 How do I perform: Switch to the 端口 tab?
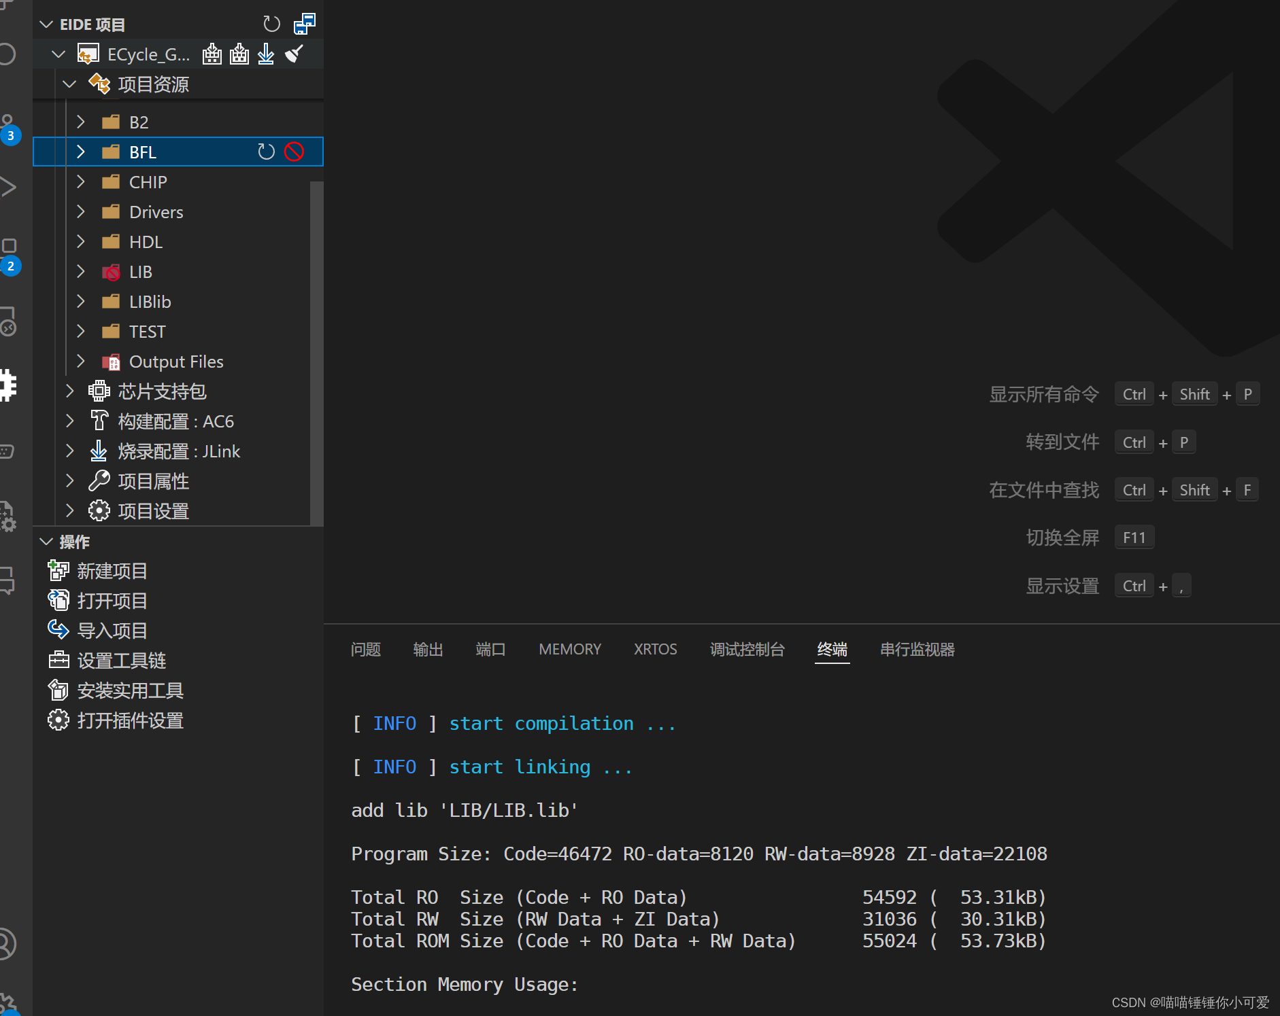point(490,650)
